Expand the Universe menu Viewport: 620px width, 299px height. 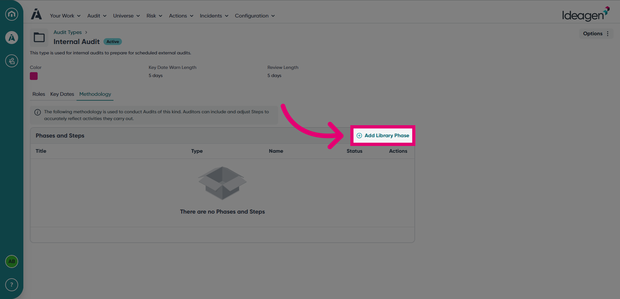coord(126,16)
